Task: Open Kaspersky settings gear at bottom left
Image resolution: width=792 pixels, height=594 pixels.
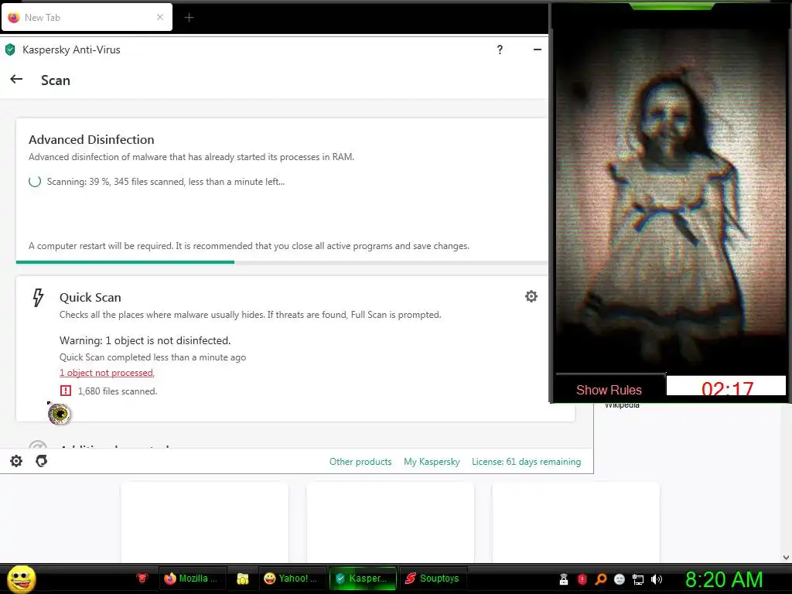Action: point(16,461)
